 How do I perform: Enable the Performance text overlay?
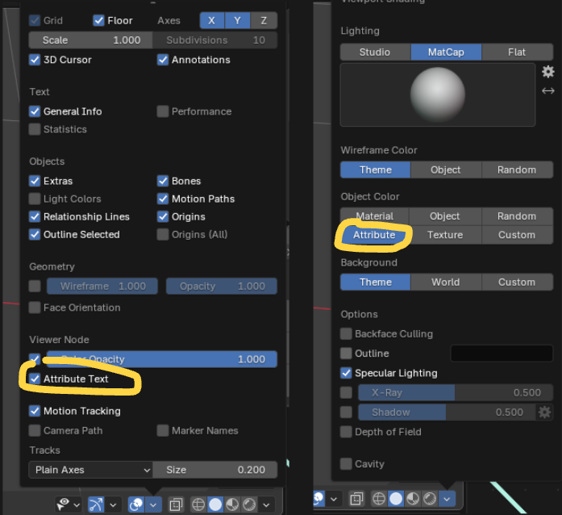163,111
